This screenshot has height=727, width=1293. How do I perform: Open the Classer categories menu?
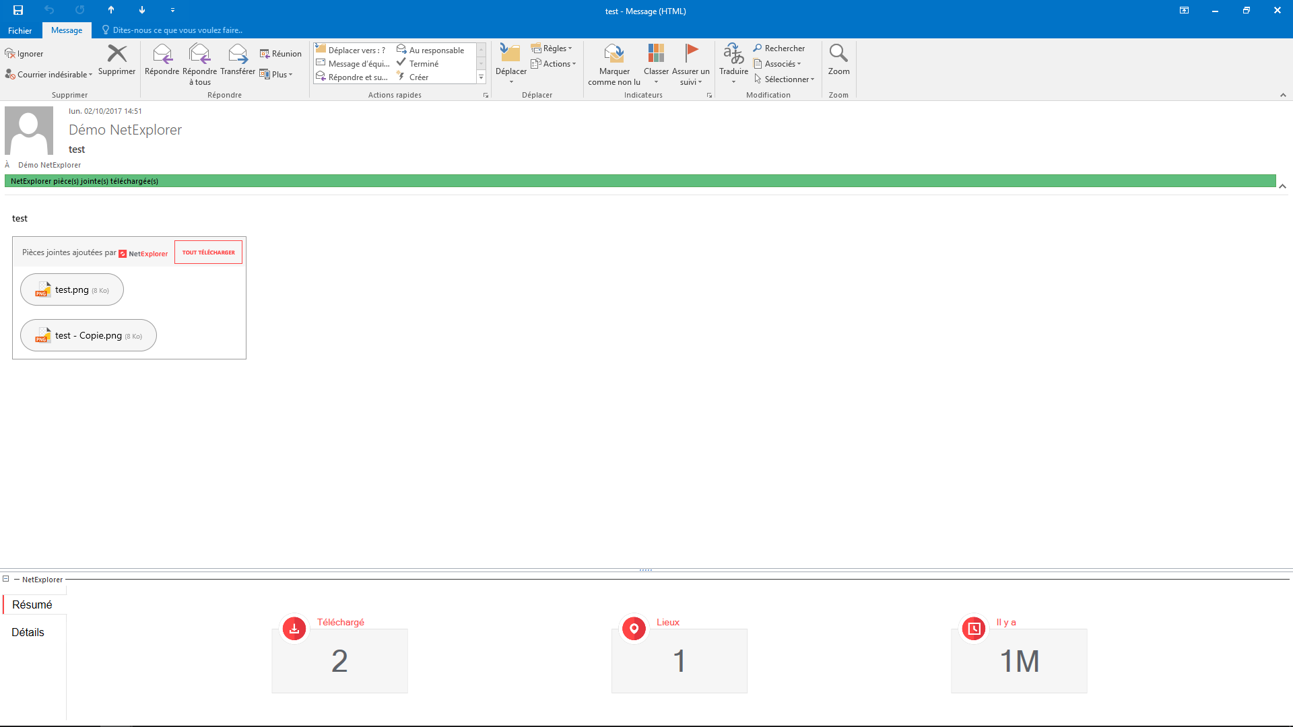[x=656, y=64]
